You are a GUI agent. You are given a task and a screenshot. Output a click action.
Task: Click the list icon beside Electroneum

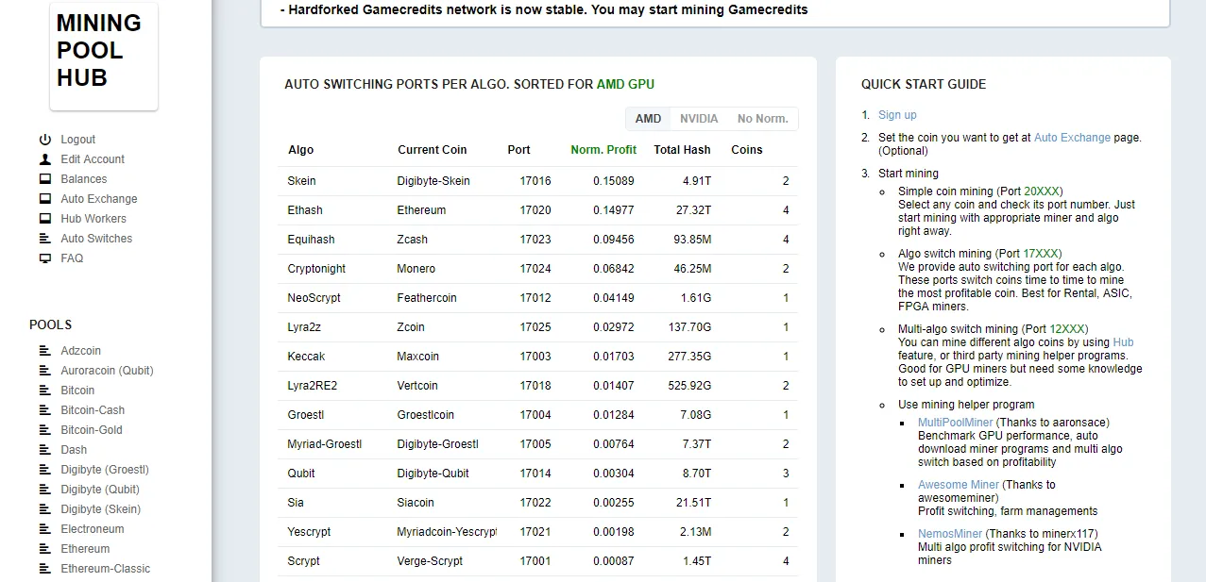pos(44,529)
